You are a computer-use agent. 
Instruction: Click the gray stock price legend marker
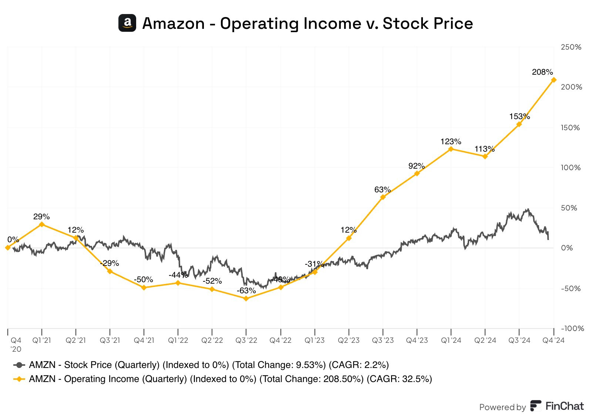point(19,365)
